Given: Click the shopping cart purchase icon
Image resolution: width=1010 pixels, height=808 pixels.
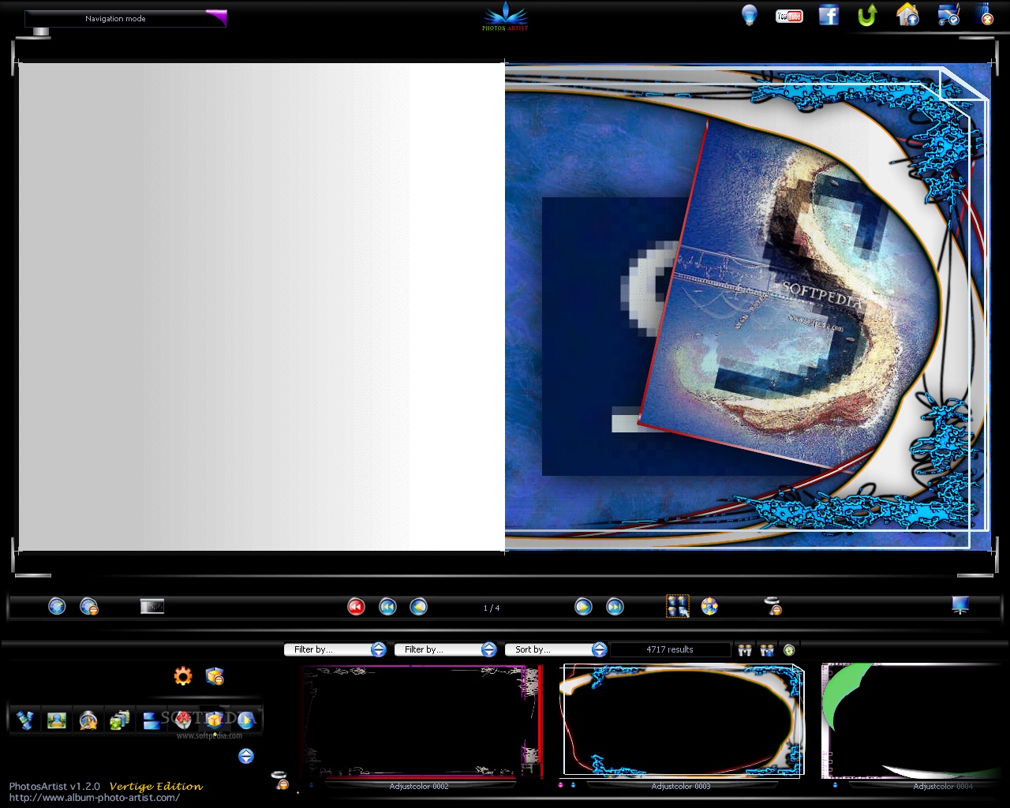Looking at the screenshot, I should click(948, 15).
